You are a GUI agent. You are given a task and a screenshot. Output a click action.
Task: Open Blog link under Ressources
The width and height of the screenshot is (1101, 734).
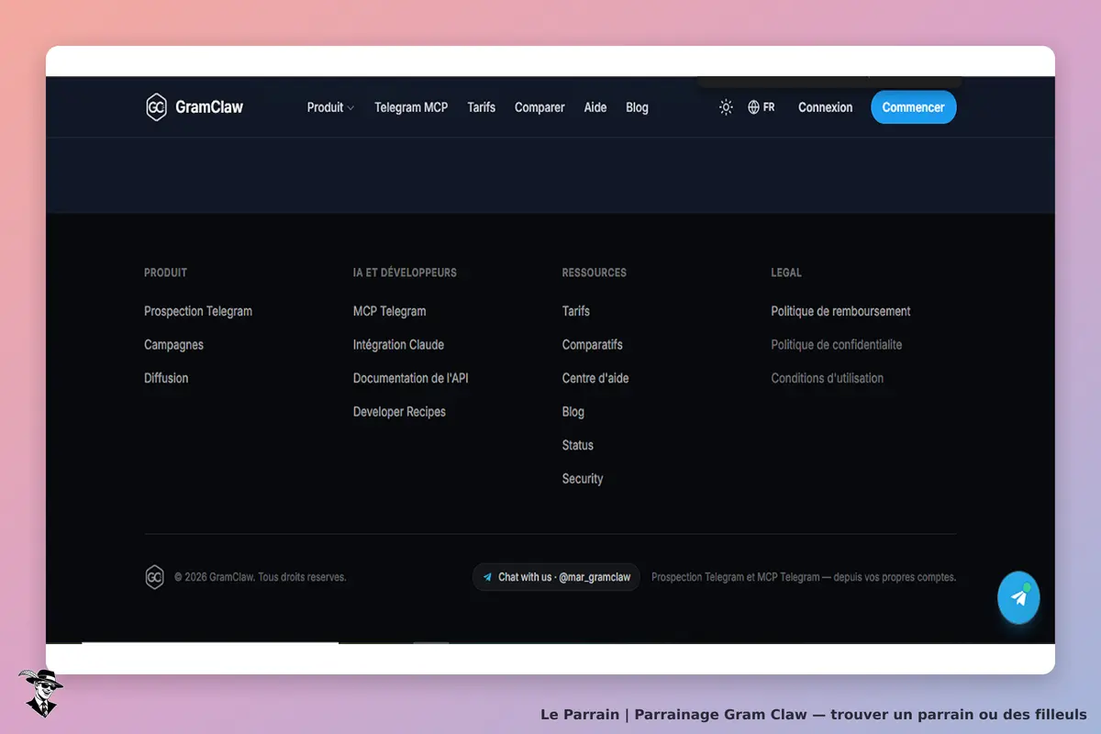[573, 412]
